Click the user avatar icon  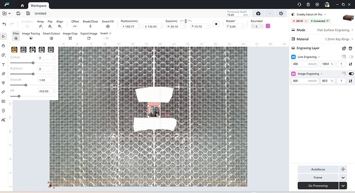tap(327, 5)
